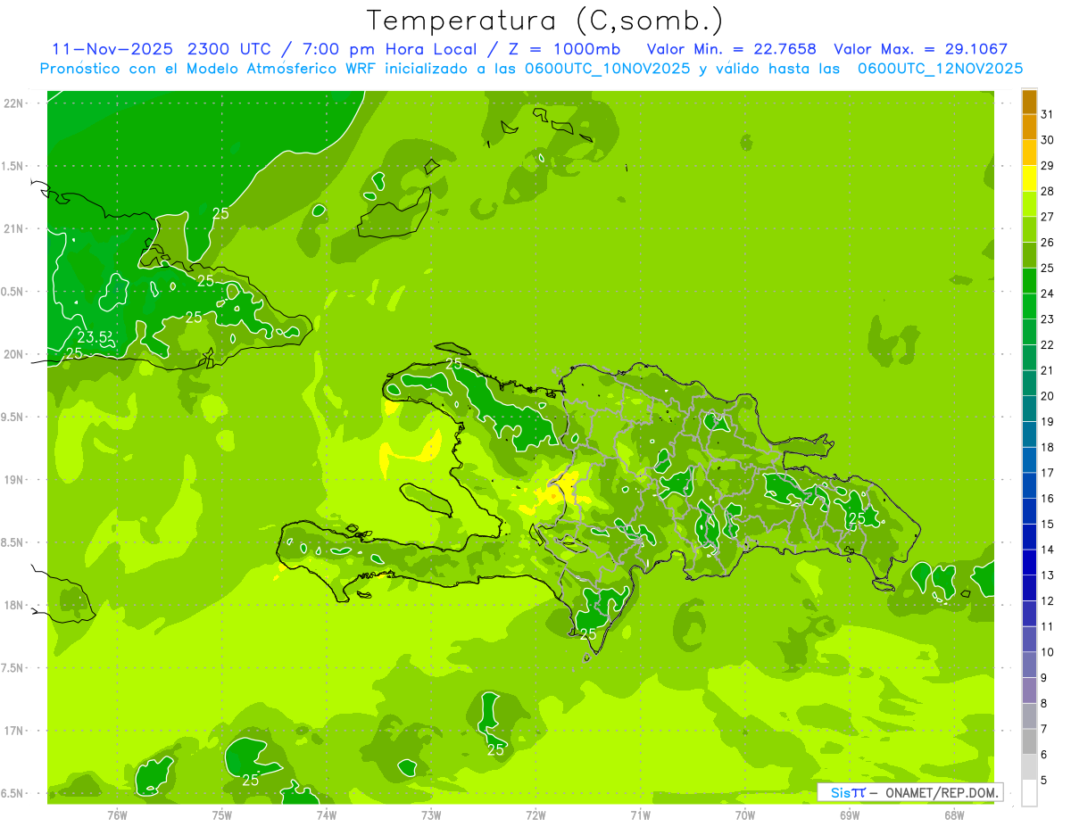Click the '73W' longitude axis label

431,815
